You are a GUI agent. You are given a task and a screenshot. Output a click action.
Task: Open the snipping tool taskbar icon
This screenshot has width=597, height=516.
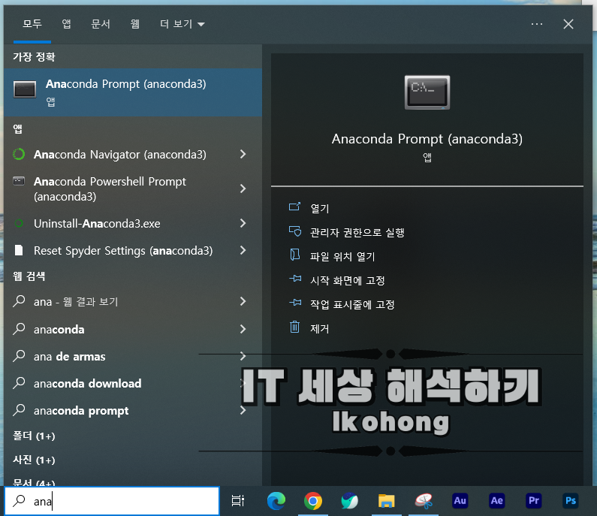[424, 501]
